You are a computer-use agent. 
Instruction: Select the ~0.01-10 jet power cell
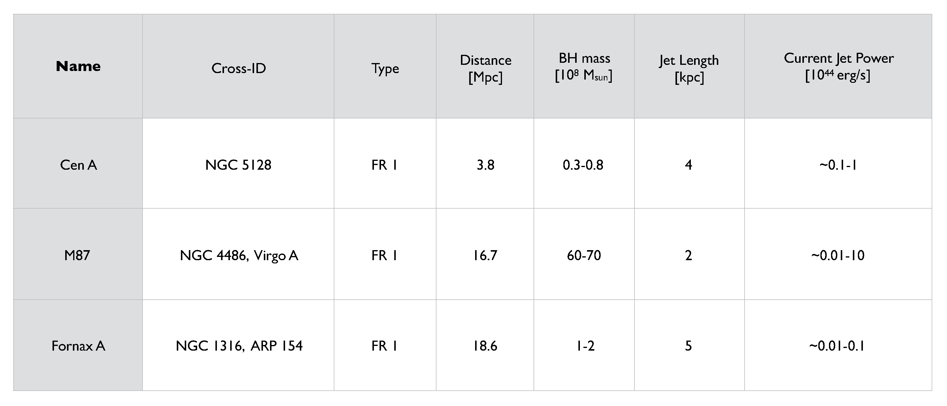pos(838,255)
